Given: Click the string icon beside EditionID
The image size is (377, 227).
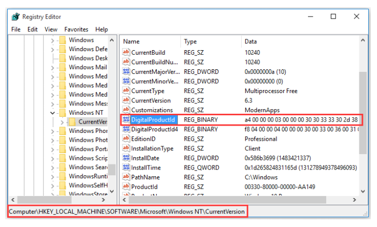Looking at the screenshot, I should [x=125, y=139].
